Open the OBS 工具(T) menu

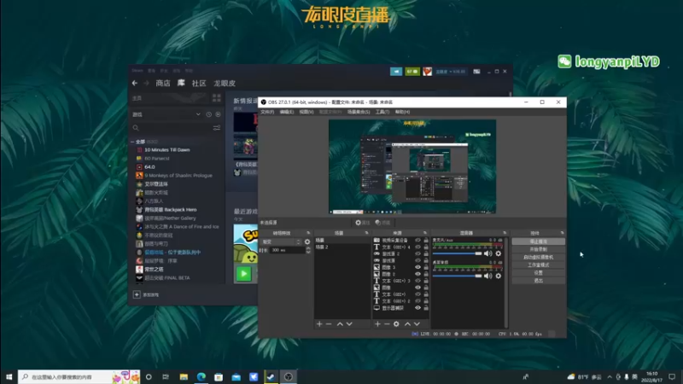tap(382, 112)
